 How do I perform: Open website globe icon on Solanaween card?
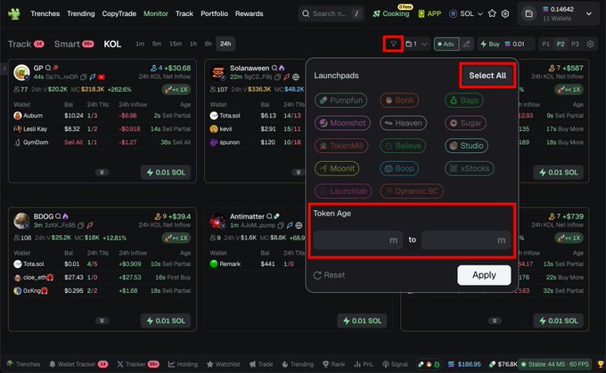coord(296,77)
